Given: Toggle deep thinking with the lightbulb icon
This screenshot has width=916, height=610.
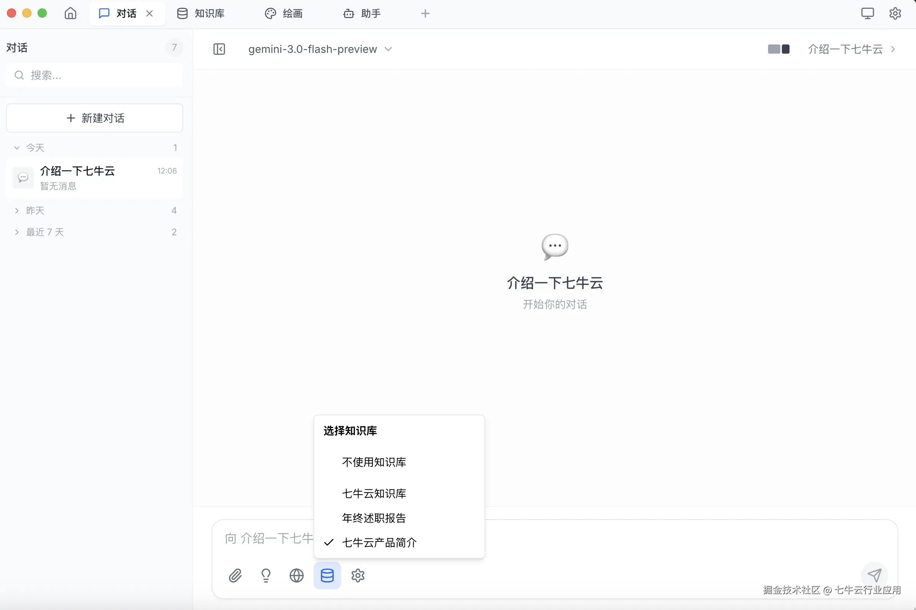Looking at the screenshot, I should pyautogui.click(x=266, y=576).
